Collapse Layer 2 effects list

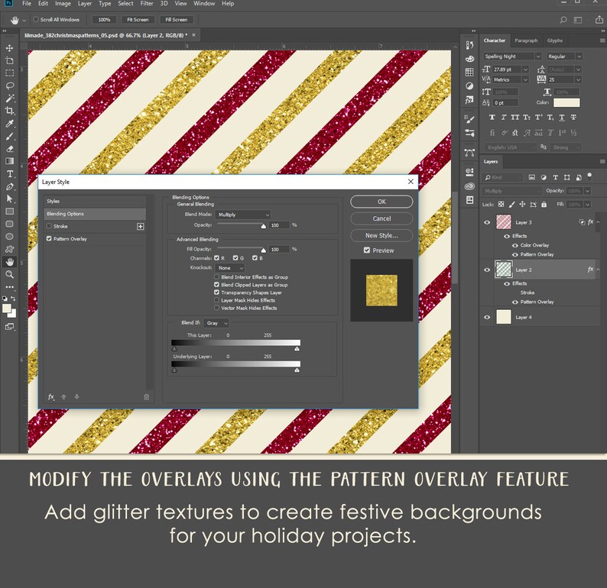click(x=598, y=270)
